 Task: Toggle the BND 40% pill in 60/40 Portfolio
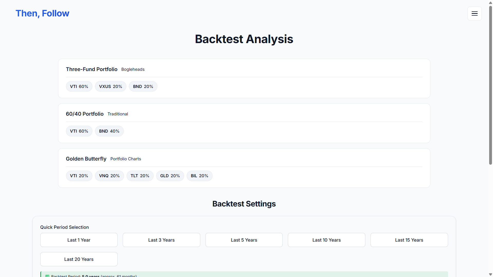tap(109, 131)
